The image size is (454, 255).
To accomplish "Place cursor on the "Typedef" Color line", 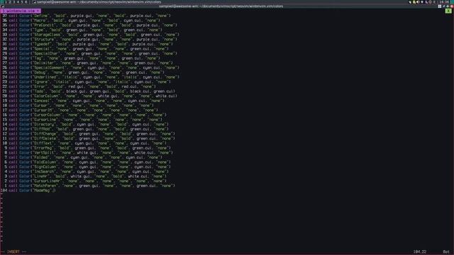I will 91,44.
